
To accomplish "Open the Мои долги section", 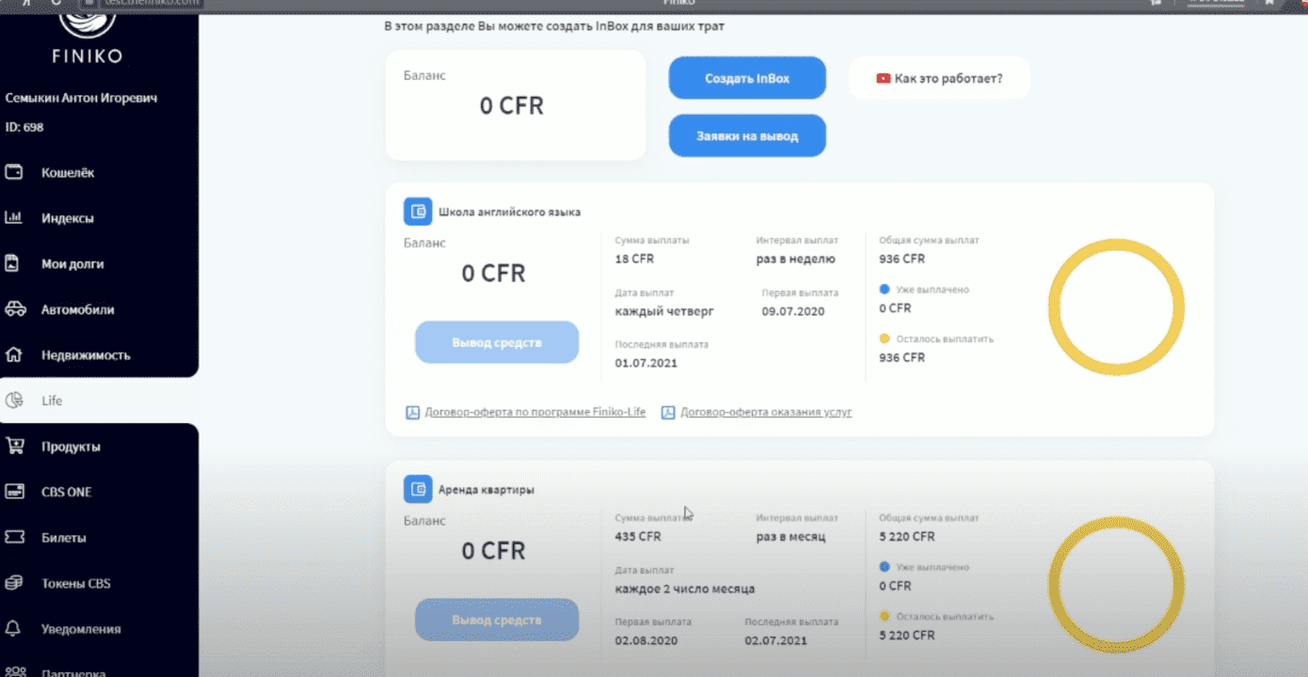I will (x=72, y=264).
